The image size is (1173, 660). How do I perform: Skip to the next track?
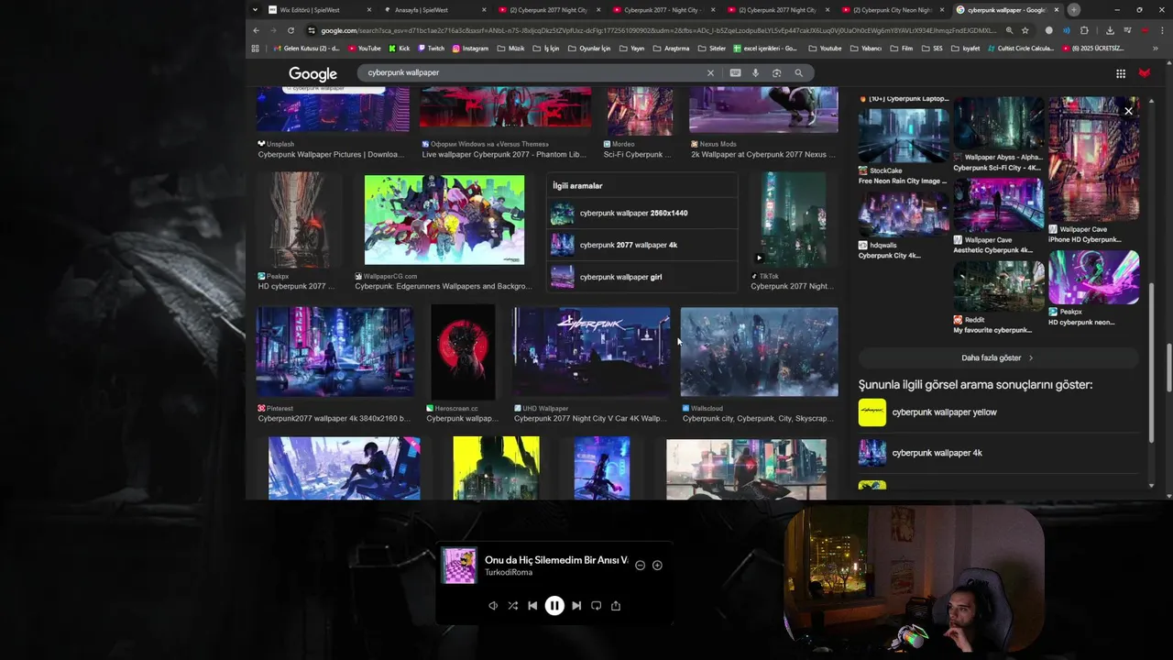tap(576, 605)
